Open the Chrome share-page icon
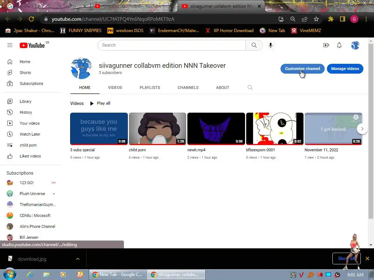 [x=305, y=19]
